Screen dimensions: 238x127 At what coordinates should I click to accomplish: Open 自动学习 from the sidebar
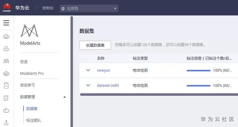[x=28, y=85]
